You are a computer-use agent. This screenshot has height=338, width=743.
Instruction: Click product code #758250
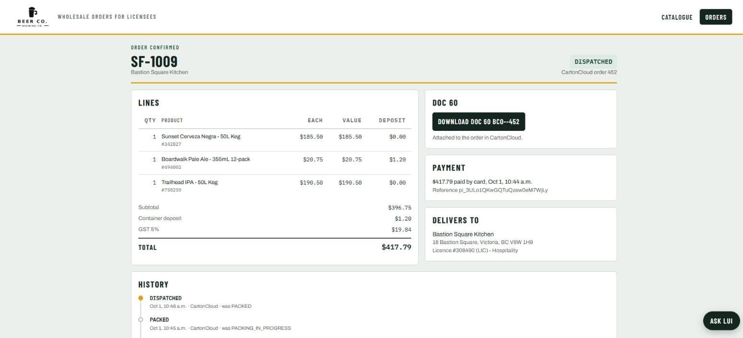171,190
